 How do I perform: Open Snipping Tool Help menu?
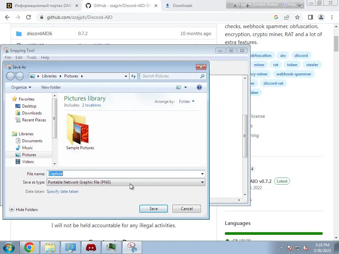tap(45, 58)
